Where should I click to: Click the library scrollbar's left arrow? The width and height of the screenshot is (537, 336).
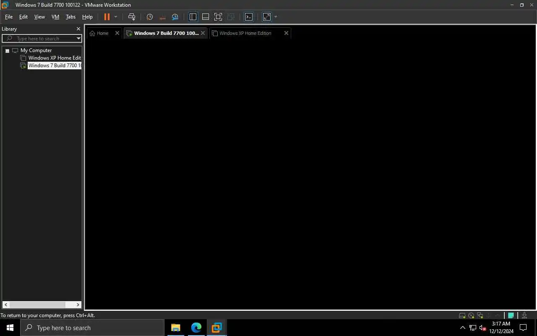click(x=5, y=305)
